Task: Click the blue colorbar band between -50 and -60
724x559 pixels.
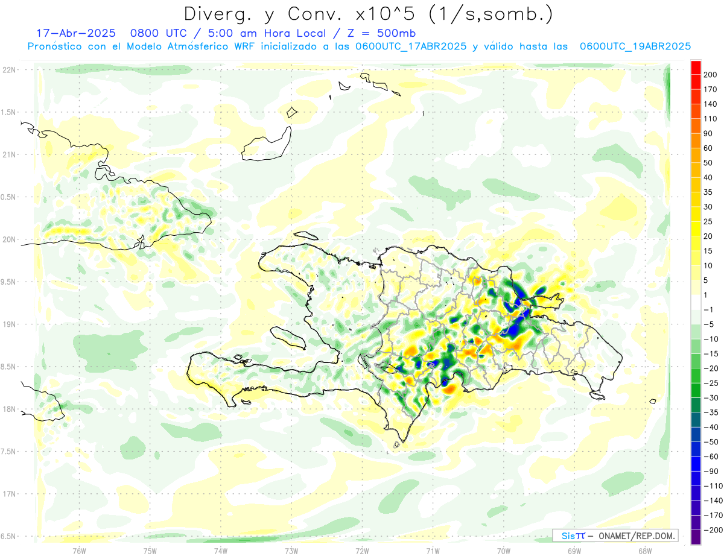Action: [696, 449]
